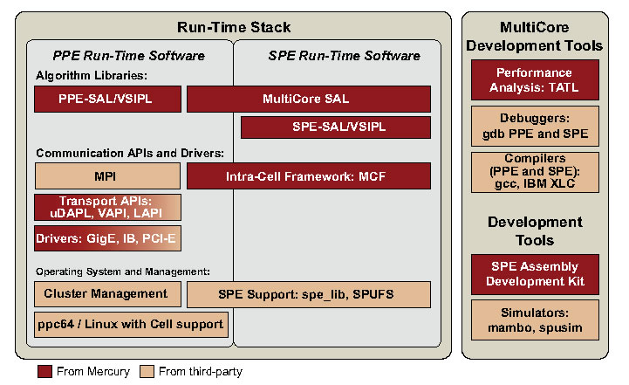Click the PPE-SAL/VSIPL box
The image size is (629, 385).
[x=107, y=99]
